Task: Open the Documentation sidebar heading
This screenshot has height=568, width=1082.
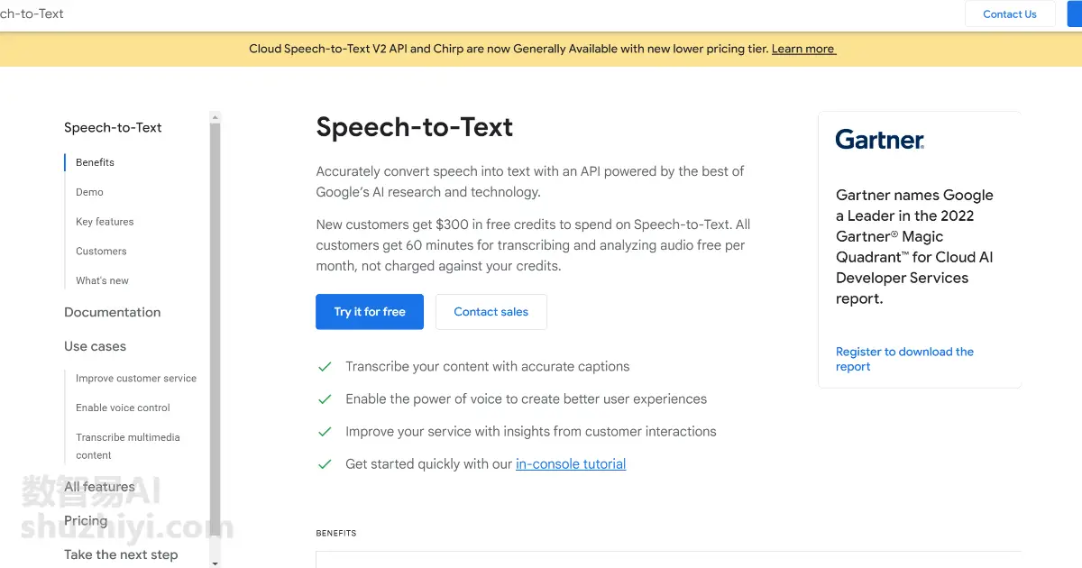Action: [x=112, y=312]
